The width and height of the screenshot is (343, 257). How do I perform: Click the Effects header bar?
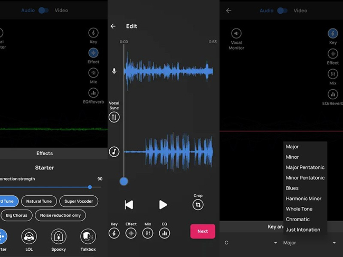[54, 154]
